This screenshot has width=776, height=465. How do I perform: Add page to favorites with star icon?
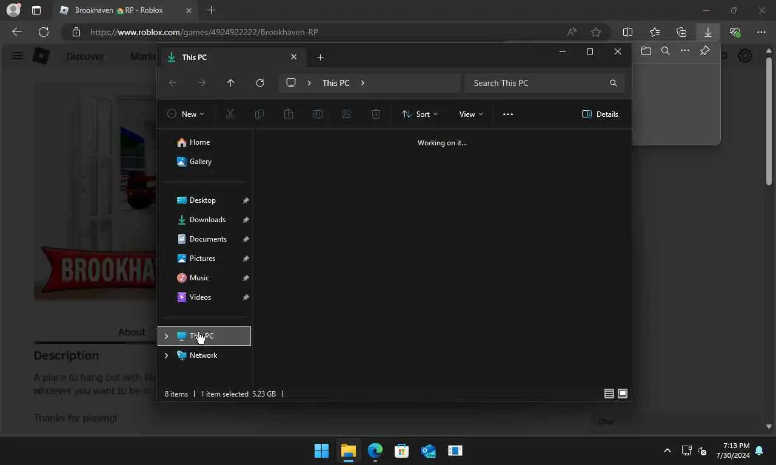[596, 32]
